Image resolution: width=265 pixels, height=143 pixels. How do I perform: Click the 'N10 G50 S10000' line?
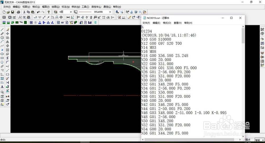coord(156,39)
